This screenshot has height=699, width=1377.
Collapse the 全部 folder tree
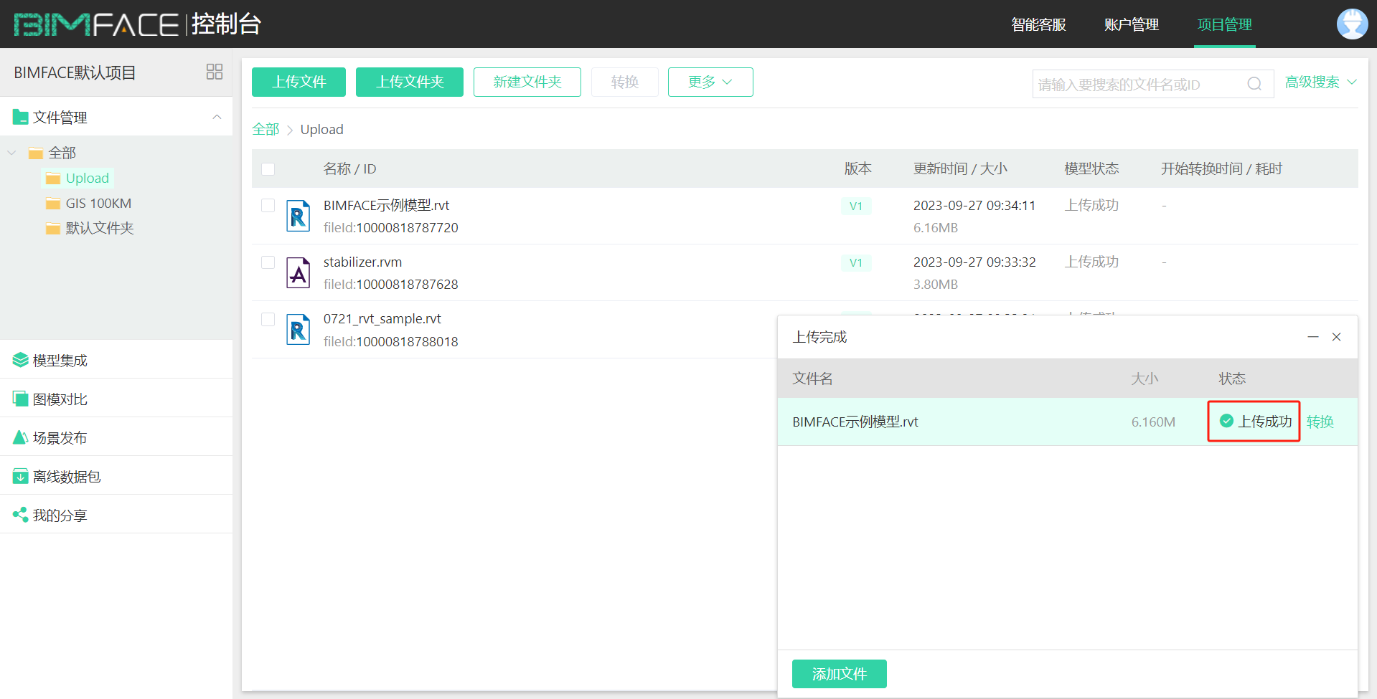[x=11, y=153]
